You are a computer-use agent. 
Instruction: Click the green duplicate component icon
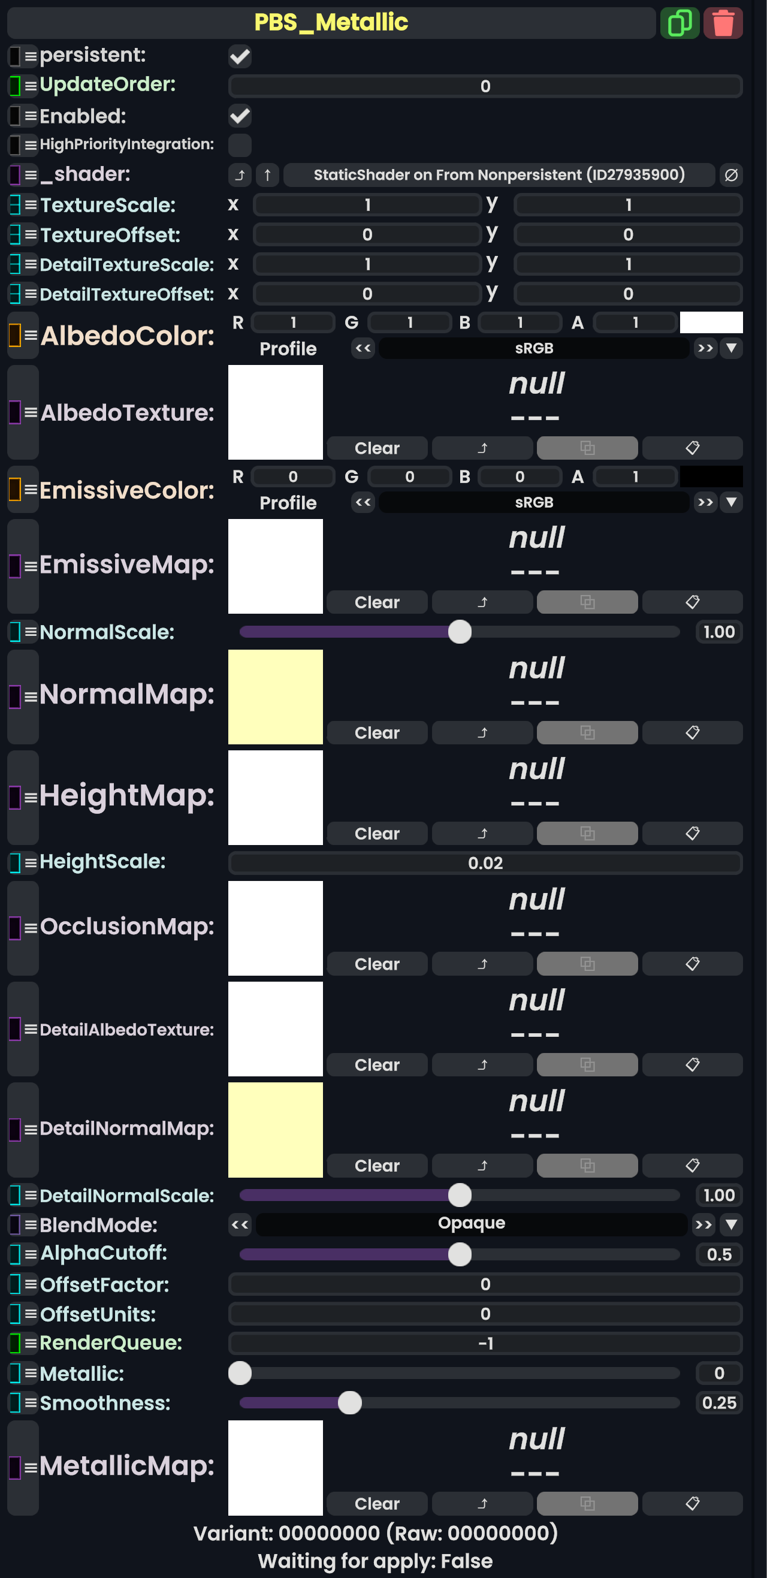[680, 23]
